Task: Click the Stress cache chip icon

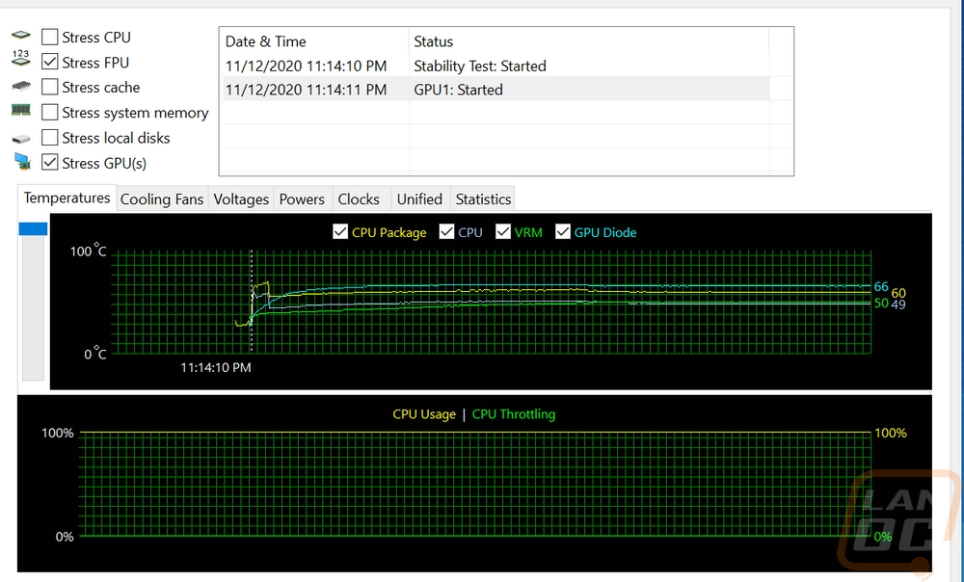Action: pyautogui.click(x=21, y=87)
